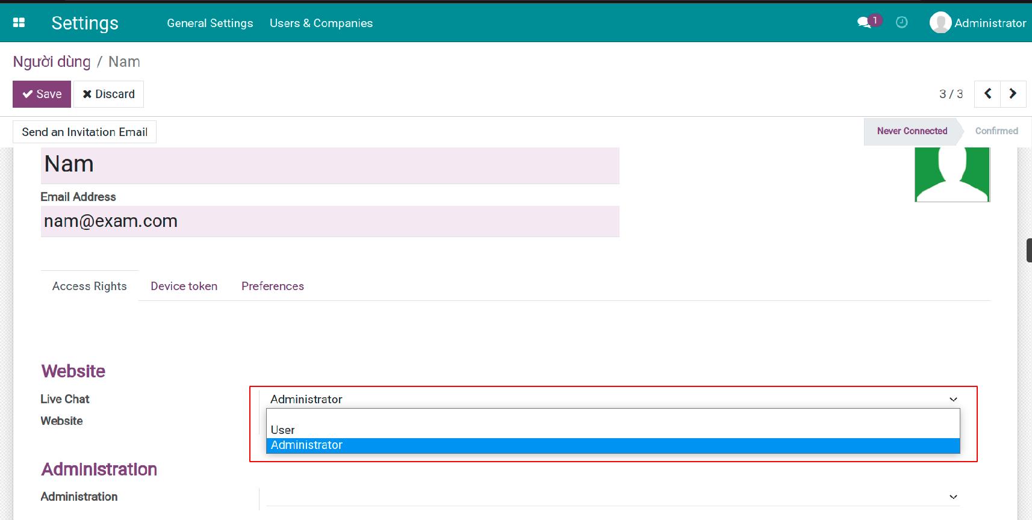Switch to the Access Rights tab
The height and width of the screenshot is (520, 1032).
(x=90, y=286)
